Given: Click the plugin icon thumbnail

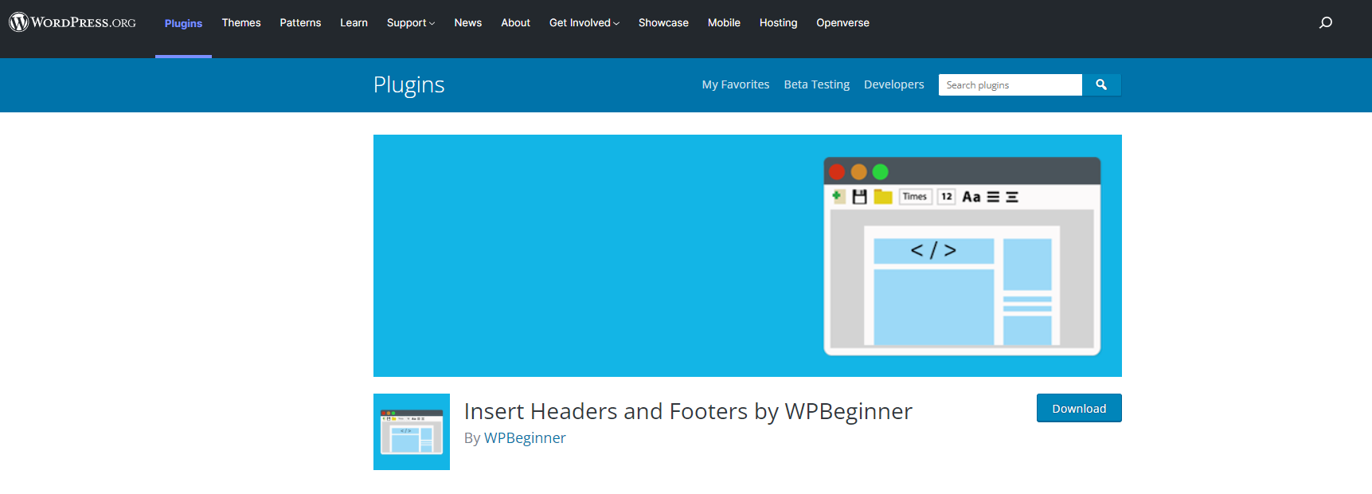Looking at the screenshot, I should [412, 432].
